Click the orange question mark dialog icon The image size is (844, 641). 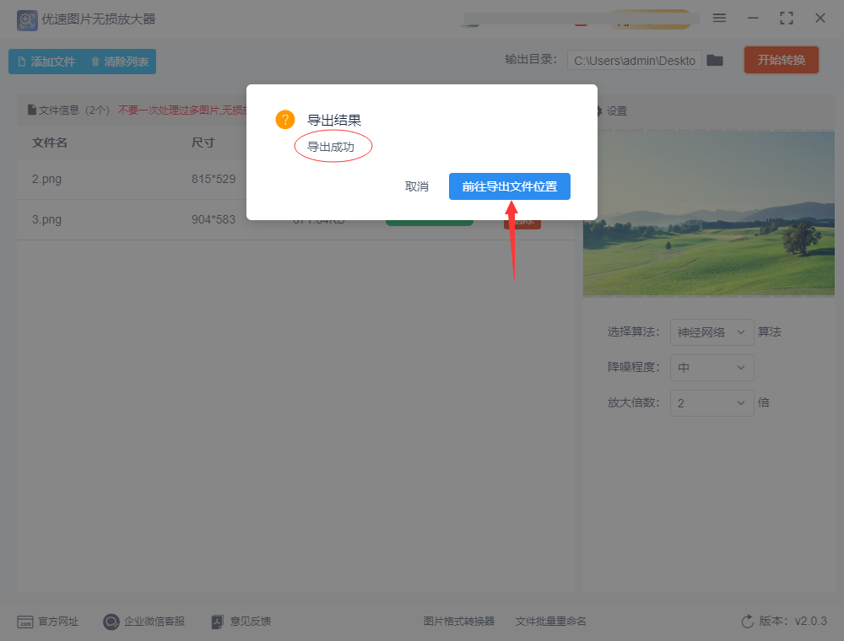285,120
